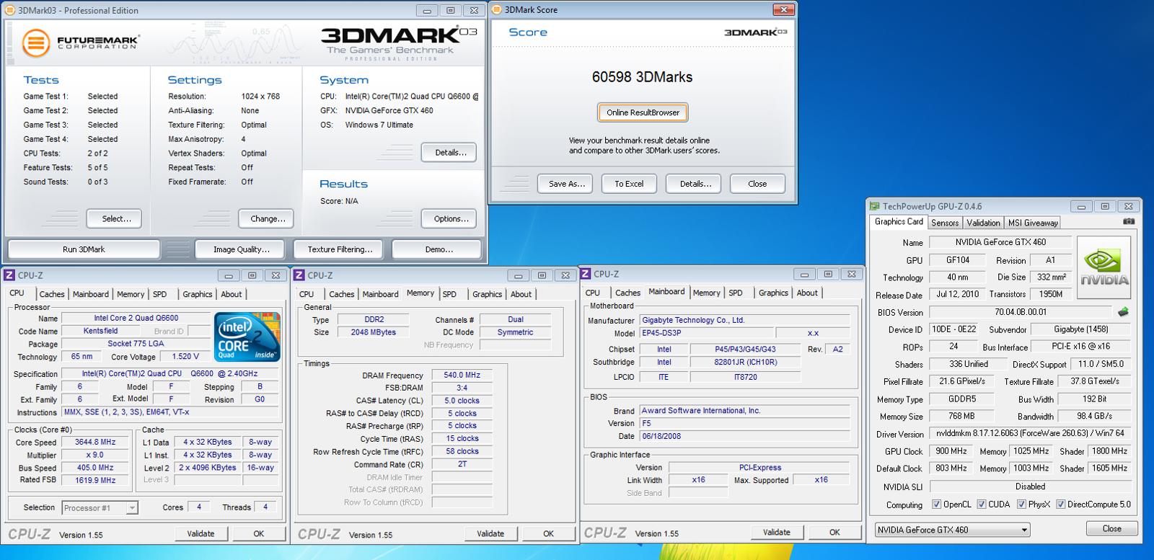Image resolution: width=1154 pixels, height=560 pixels.
Task: Click the mainboard Model field EP45-DS3P
Action: tap(706, 333)
